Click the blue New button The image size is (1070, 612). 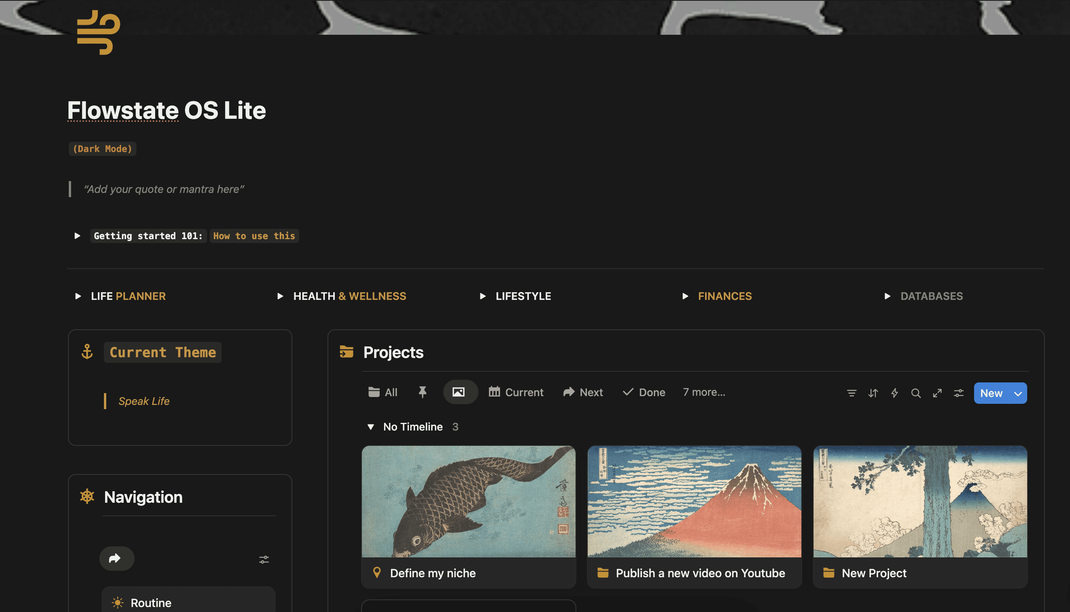[991, 393]
